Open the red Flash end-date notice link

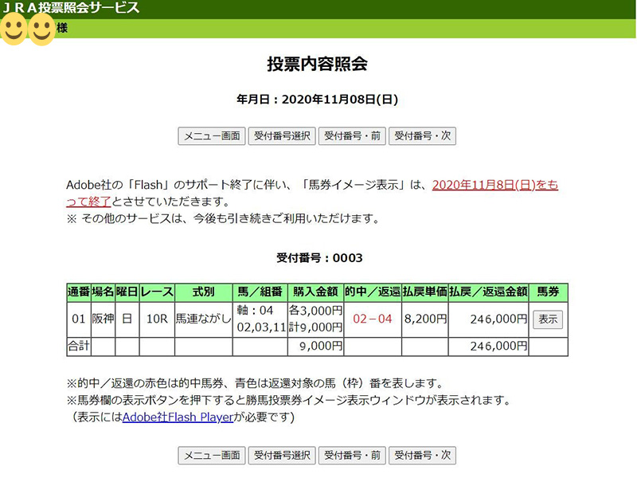pyautogui.click(x=494, y=186)
